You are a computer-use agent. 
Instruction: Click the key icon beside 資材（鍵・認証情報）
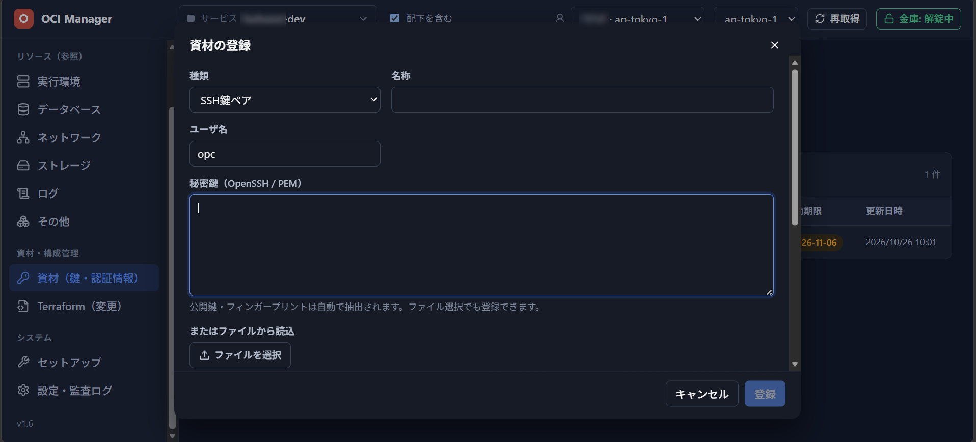23,278
